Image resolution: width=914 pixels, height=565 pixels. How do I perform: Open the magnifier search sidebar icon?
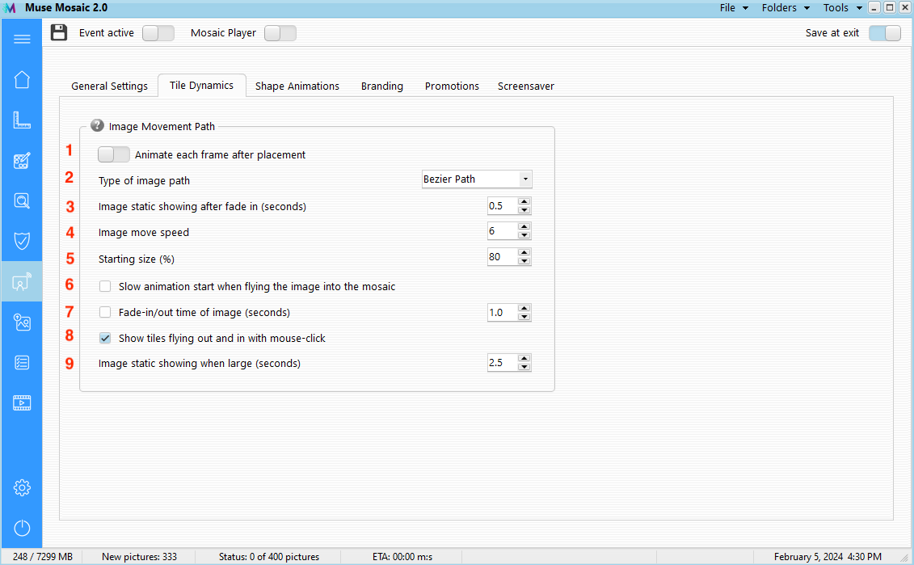[22, 201]
